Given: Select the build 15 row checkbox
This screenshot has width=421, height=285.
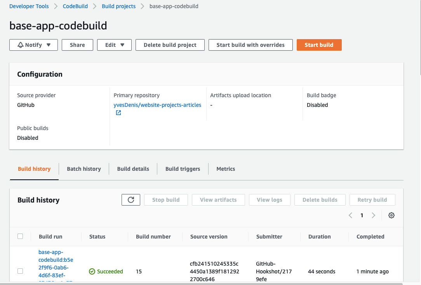Looking at the screenshot, I should [20, 271].
